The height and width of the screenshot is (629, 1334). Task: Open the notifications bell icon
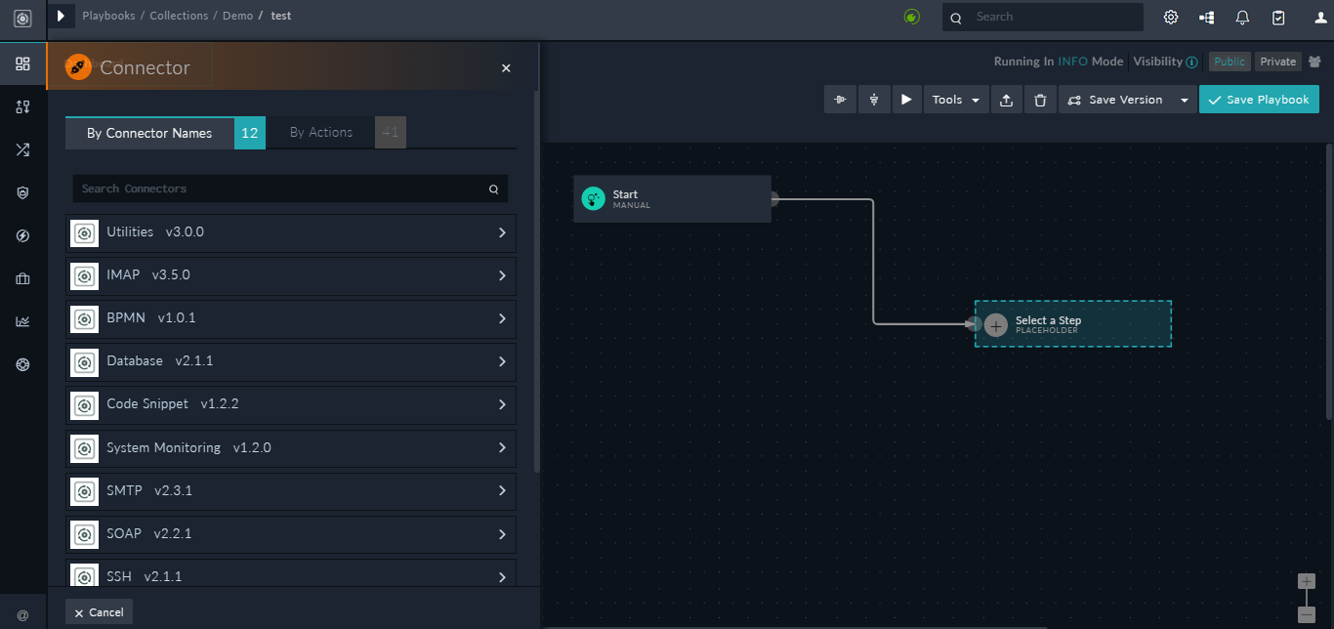coord(1240,17)
